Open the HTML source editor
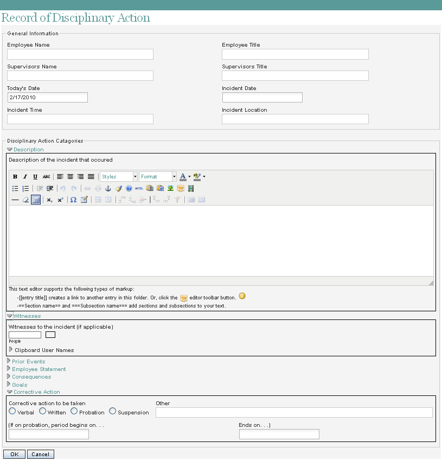 pyautogui.click(x=139, y=188)
